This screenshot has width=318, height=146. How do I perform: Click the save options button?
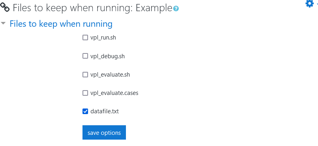pyautogui.click(x=104, y=132)
